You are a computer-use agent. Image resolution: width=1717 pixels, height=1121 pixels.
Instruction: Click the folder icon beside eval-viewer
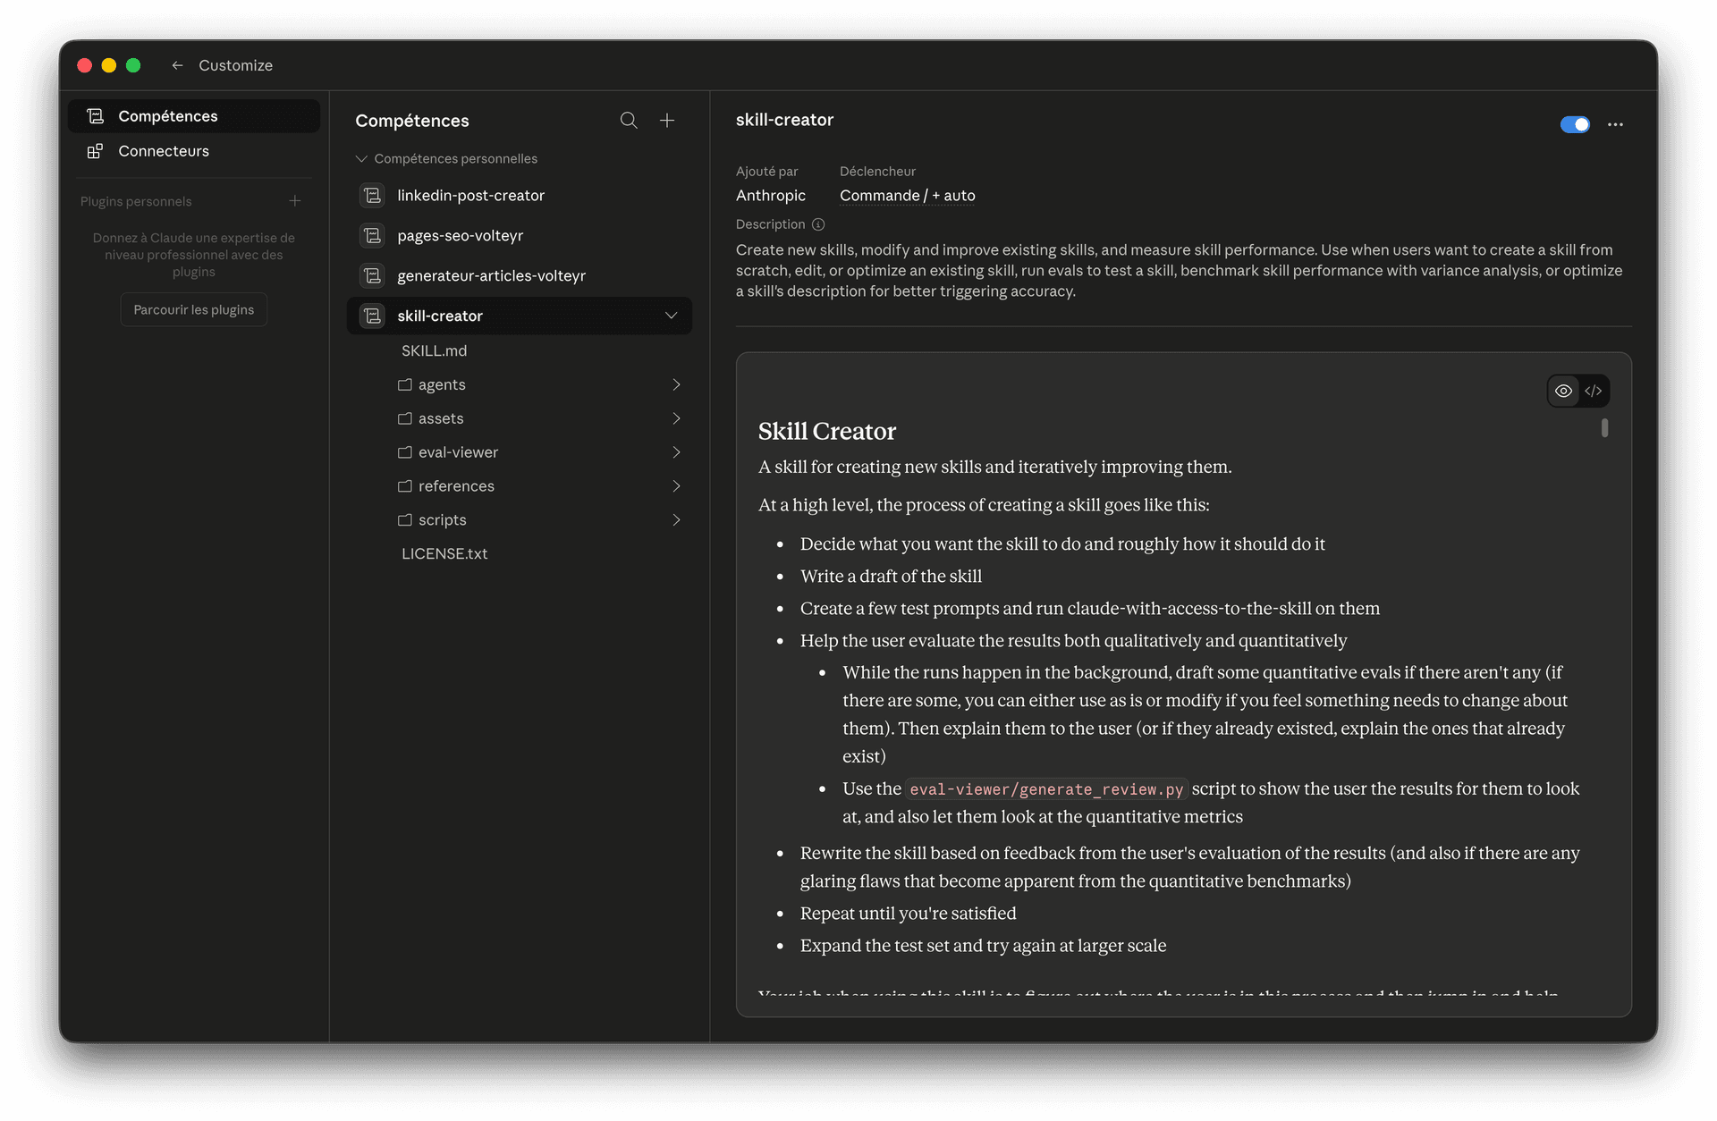(x=404, y=452)
